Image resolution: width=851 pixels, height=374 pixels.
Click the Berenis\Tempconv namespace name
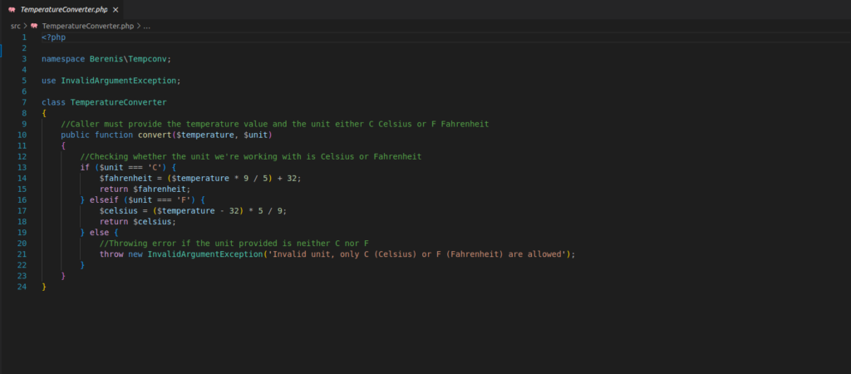pyautogui.click(x=128, y=59)
